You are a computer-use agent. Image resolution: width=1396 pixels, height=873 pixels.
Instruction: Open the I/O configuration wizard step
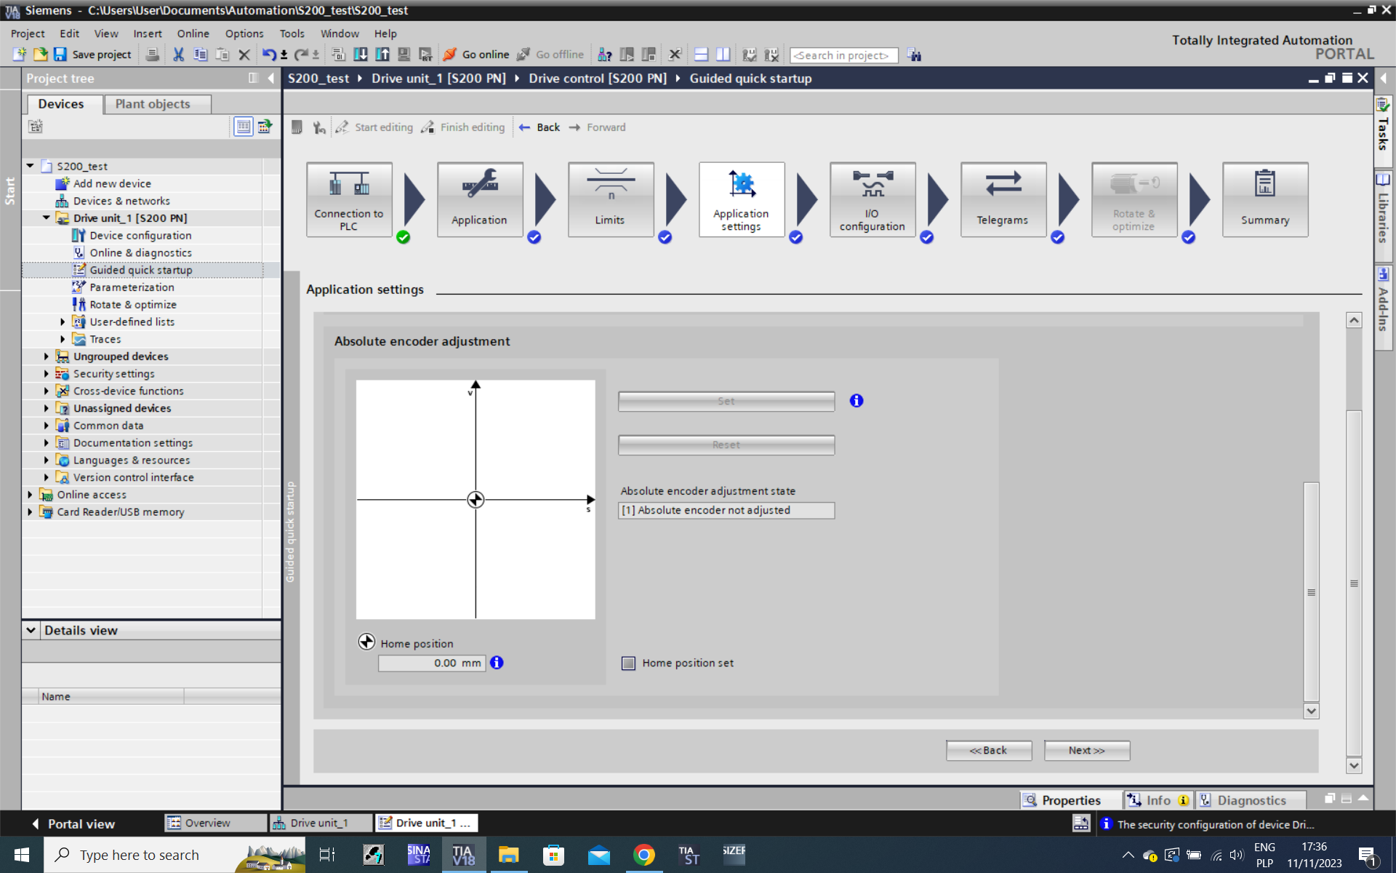coord(872,199)
